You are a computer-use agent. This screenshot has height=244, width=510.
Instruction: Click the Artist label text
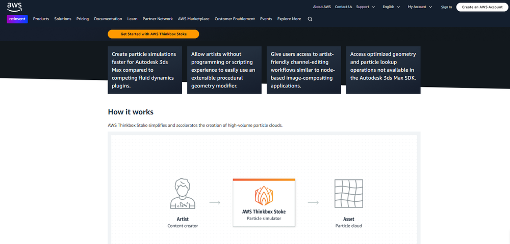[183, 220]
